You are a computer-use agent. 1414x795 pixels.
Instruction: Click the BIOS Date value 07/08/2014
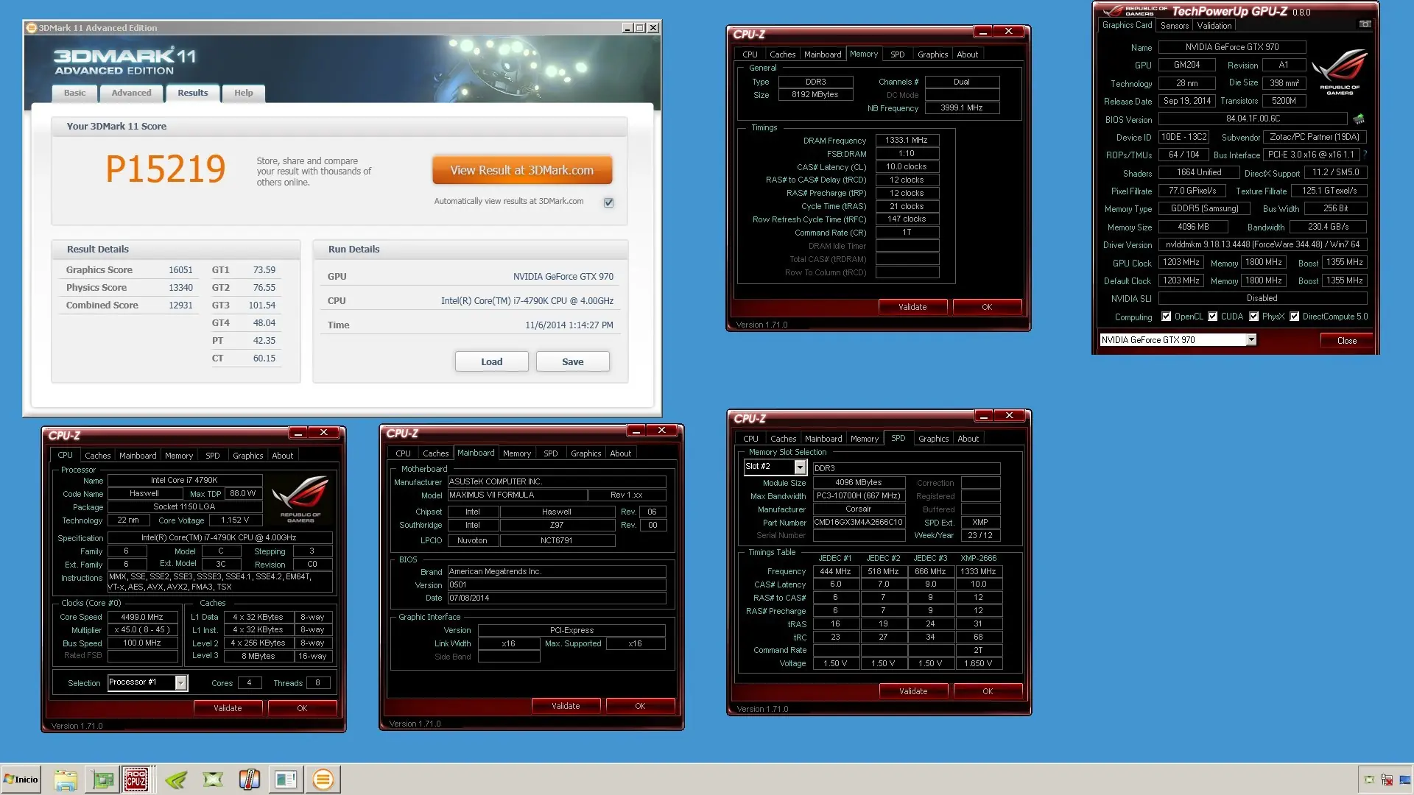point(557,598)
